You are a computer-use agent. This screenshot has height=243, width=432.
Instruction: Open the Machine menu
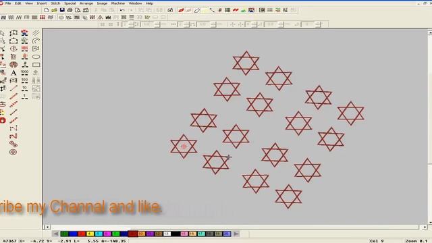pyautogui.click(x=118, y=3)
